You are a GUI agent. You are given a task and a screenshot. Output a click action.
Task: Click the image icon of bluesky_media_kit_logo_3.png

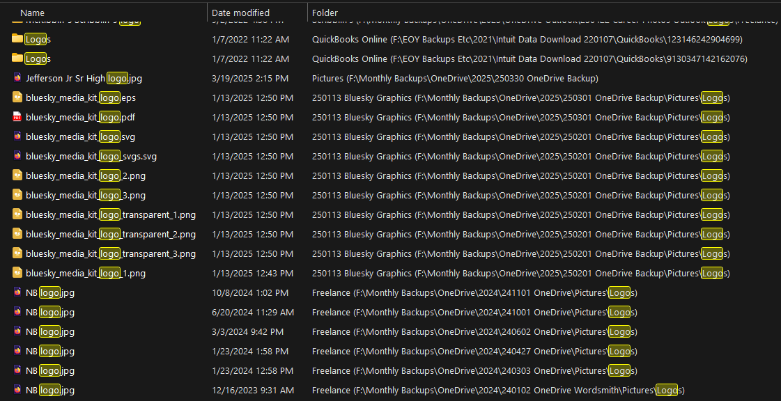(17, 195)
